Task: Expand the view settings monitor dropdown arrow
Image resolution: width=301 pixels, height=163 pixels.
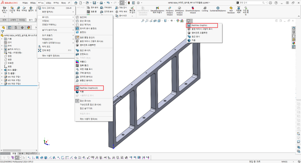Action: (x=192, y=21)
